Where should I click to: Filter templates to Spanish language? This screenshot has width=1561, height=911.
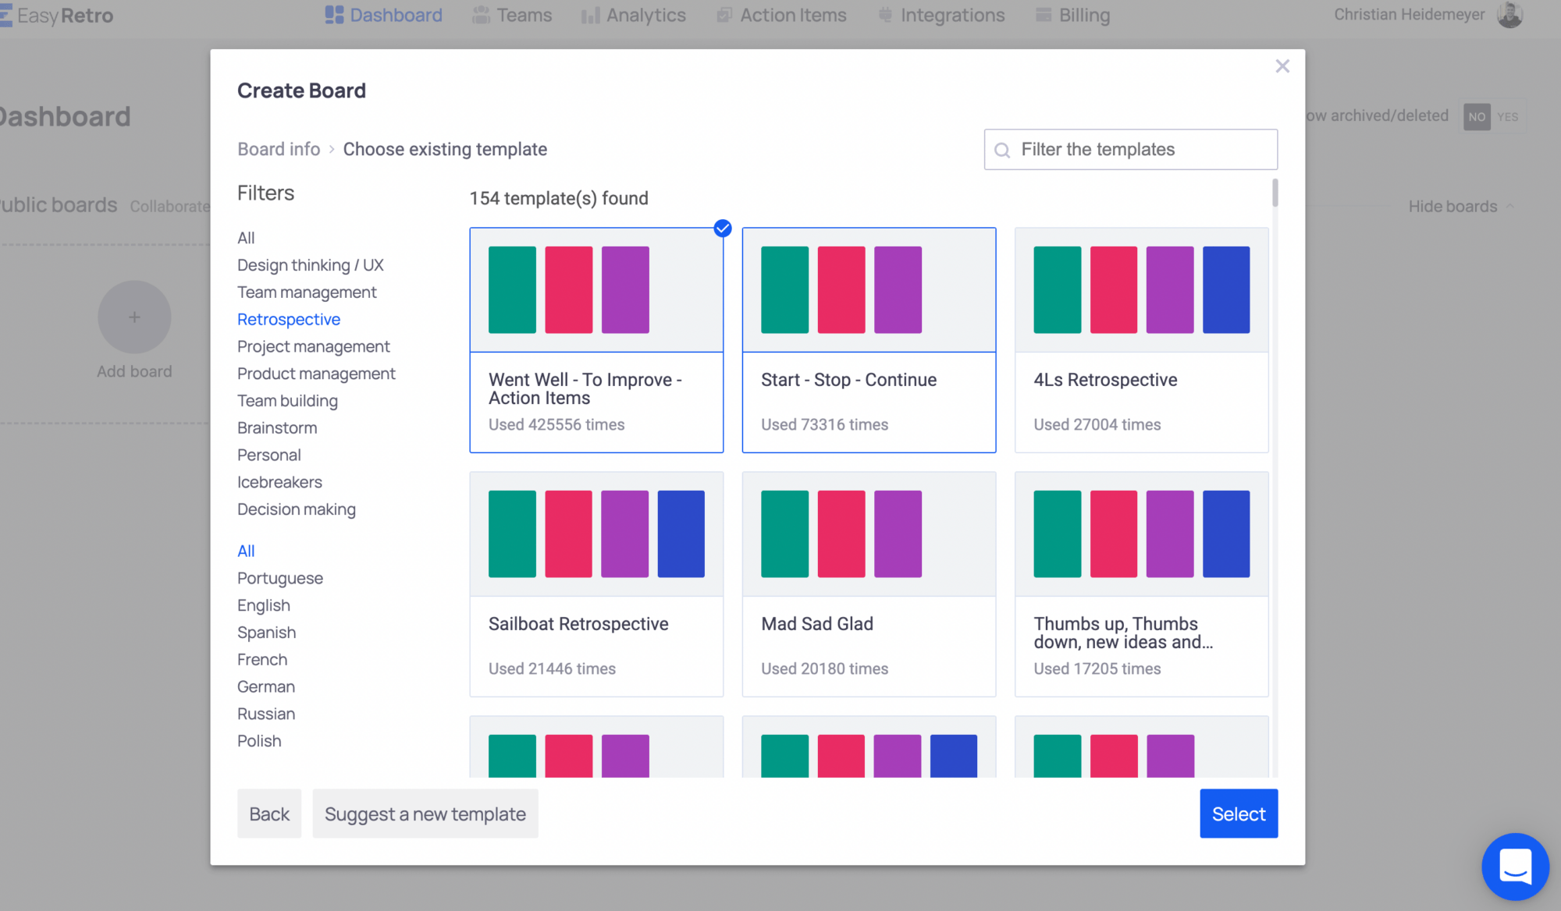266,632
